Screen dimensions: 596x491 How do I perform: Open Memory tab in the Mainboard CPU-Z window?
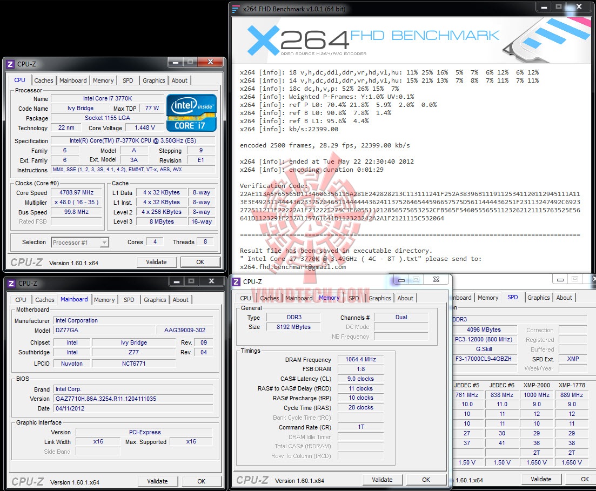104,300
